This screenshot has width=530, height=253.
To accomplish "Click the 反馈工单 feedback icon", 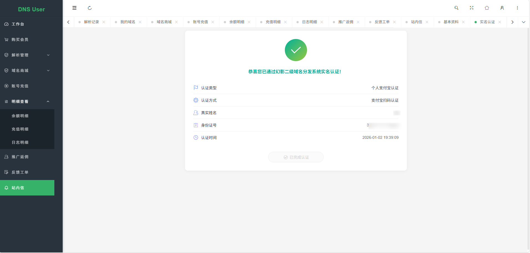I will [x=6, y=172].
